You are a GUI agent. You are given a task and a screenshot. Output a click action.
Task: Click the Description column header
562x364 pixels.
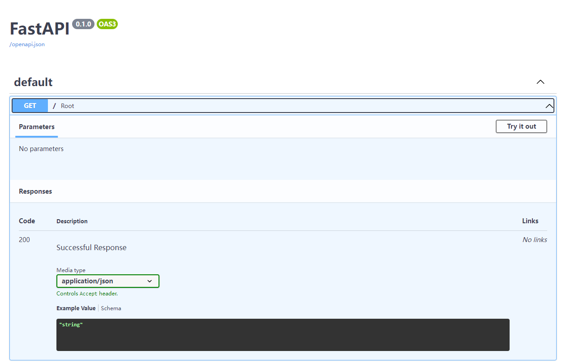point(72,221)
